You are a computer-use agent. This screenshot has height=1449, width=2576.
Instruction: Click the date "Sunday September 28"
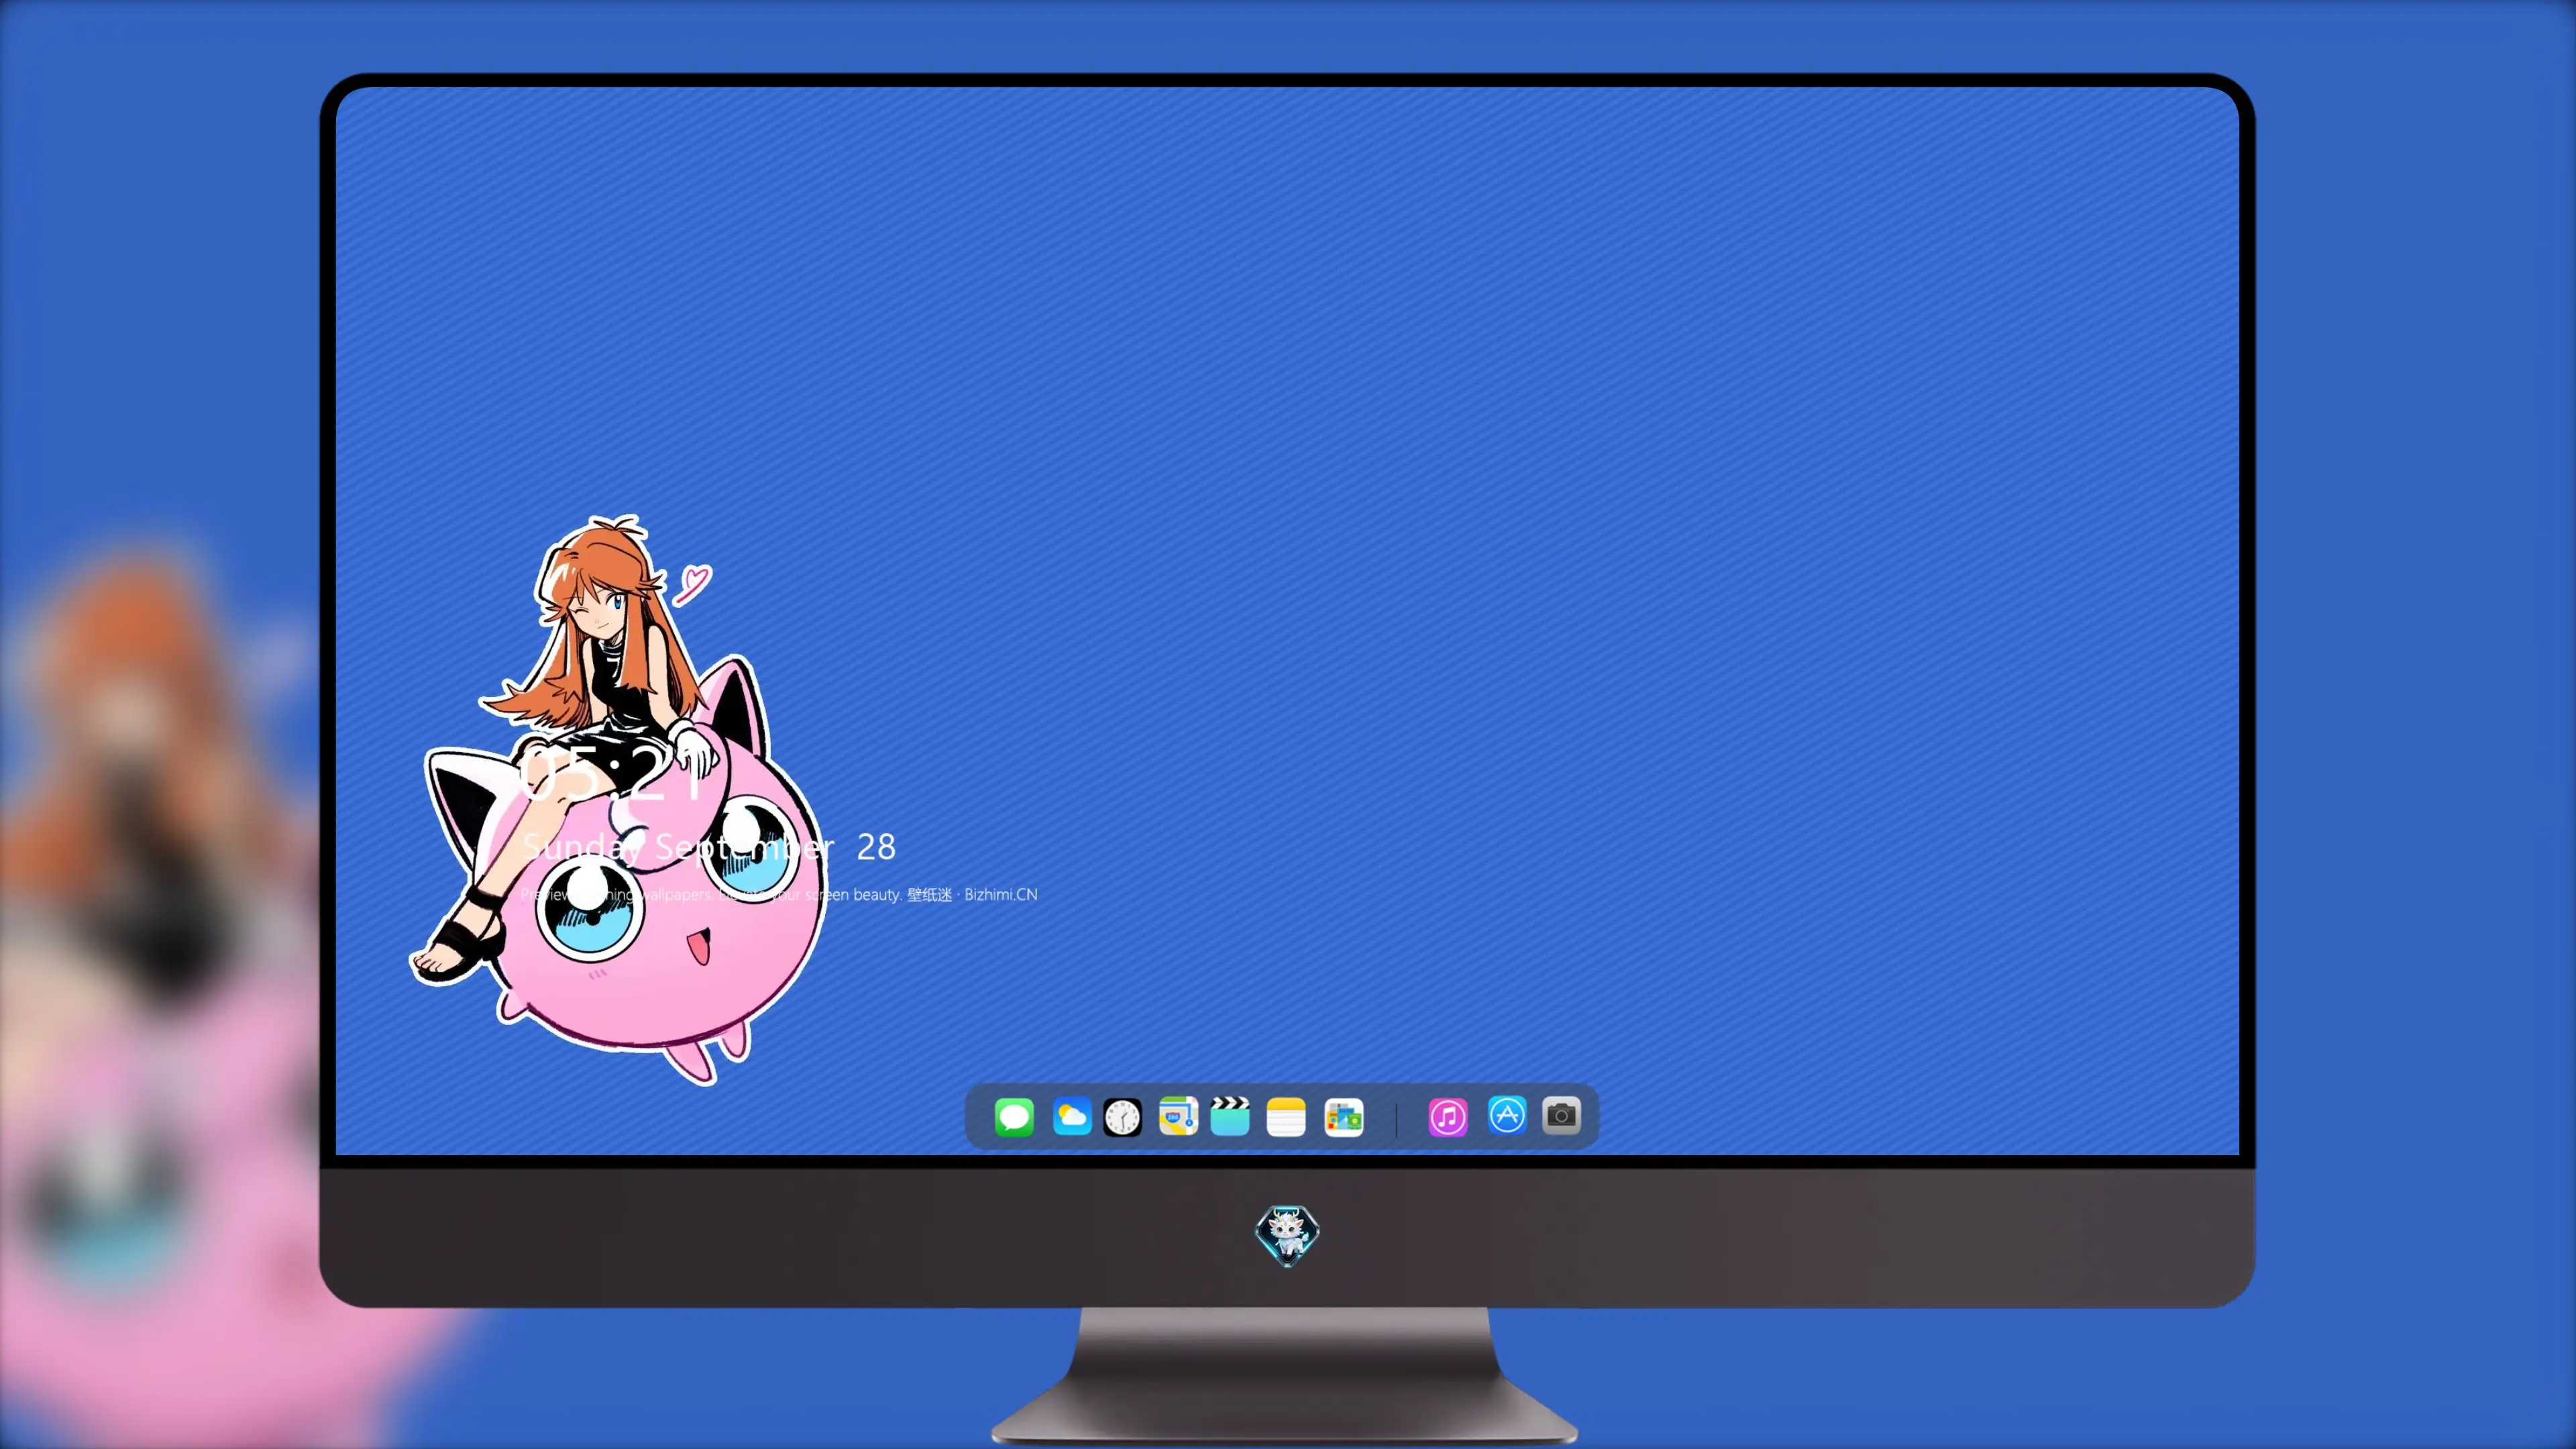709,847
